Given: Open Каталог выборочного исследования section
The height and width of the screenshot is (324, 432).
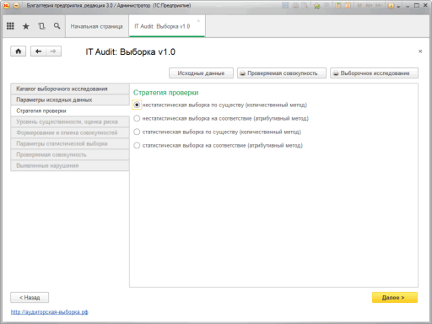Looking at the screenshot, I should pos(70,89).
